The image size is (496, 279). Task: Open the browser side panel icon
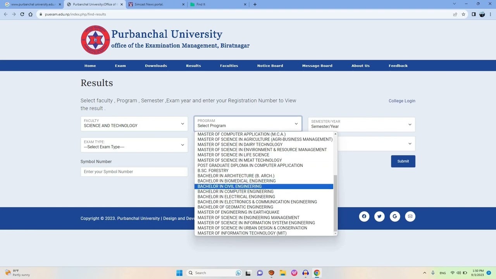pos(474,14)
